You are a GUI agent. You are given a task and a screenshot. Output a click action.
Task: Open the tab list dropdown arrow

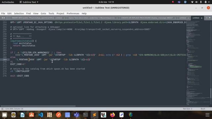[x=210, y=18]
